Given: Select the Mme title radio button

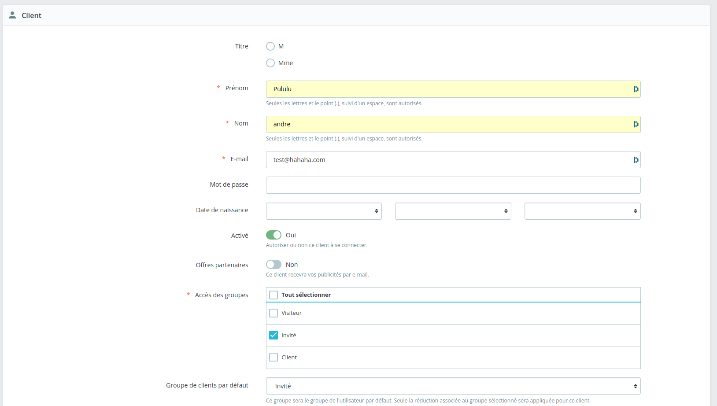Looking at the screenshot, I should coord(270,63).
